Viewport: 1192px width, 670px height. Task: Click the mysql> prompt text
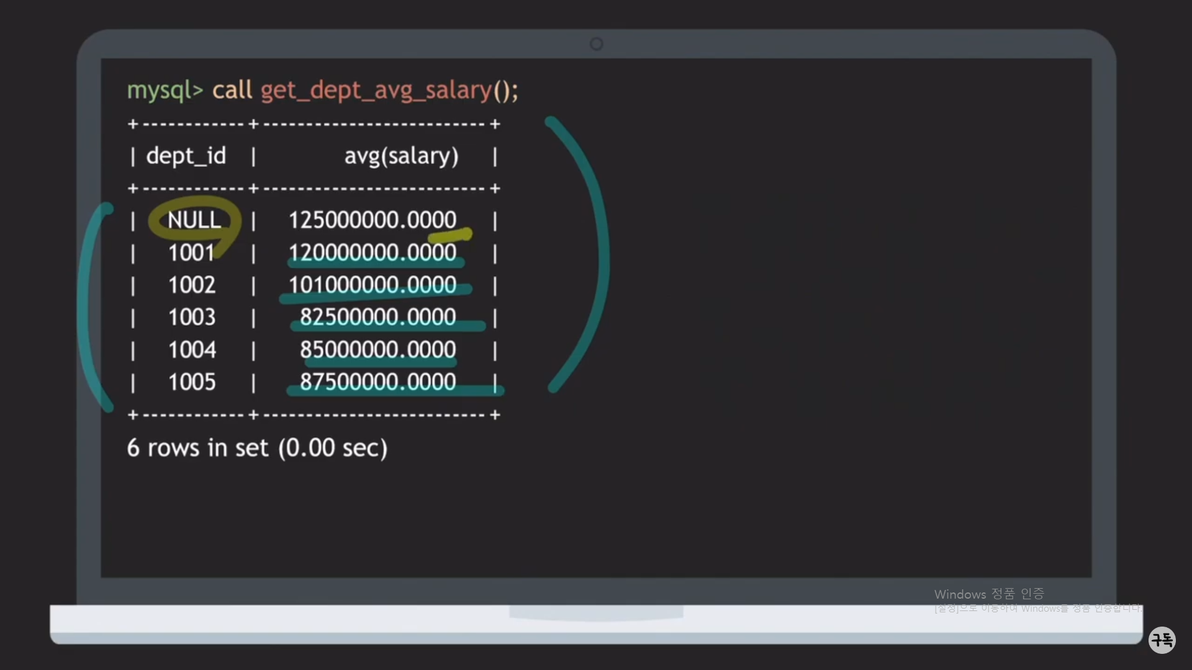pyautogui.click(x=165, y=91)
